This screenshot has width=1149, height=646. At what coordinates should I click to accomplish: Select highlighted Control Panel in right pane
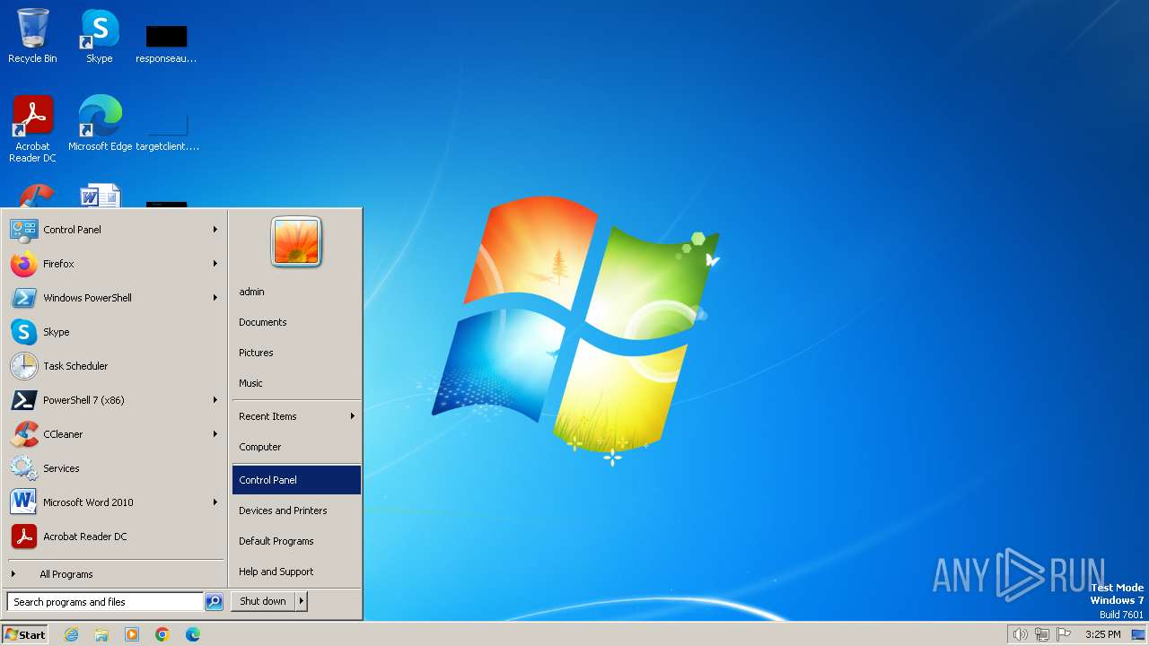tap(296, 480)
